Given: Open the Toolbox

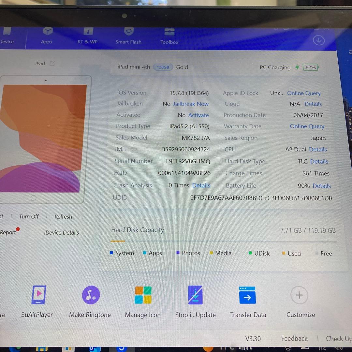Looking at the screenshot, I should click(x=169, y=36).
